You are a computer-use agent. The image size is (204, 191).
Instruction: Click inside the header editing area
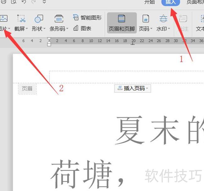[127, 77]
